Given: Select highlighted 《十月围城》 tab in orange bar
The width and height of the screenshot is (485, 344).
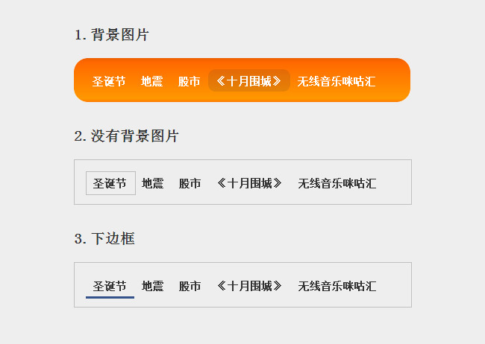Looking at the screenshot, I should 249,81.
